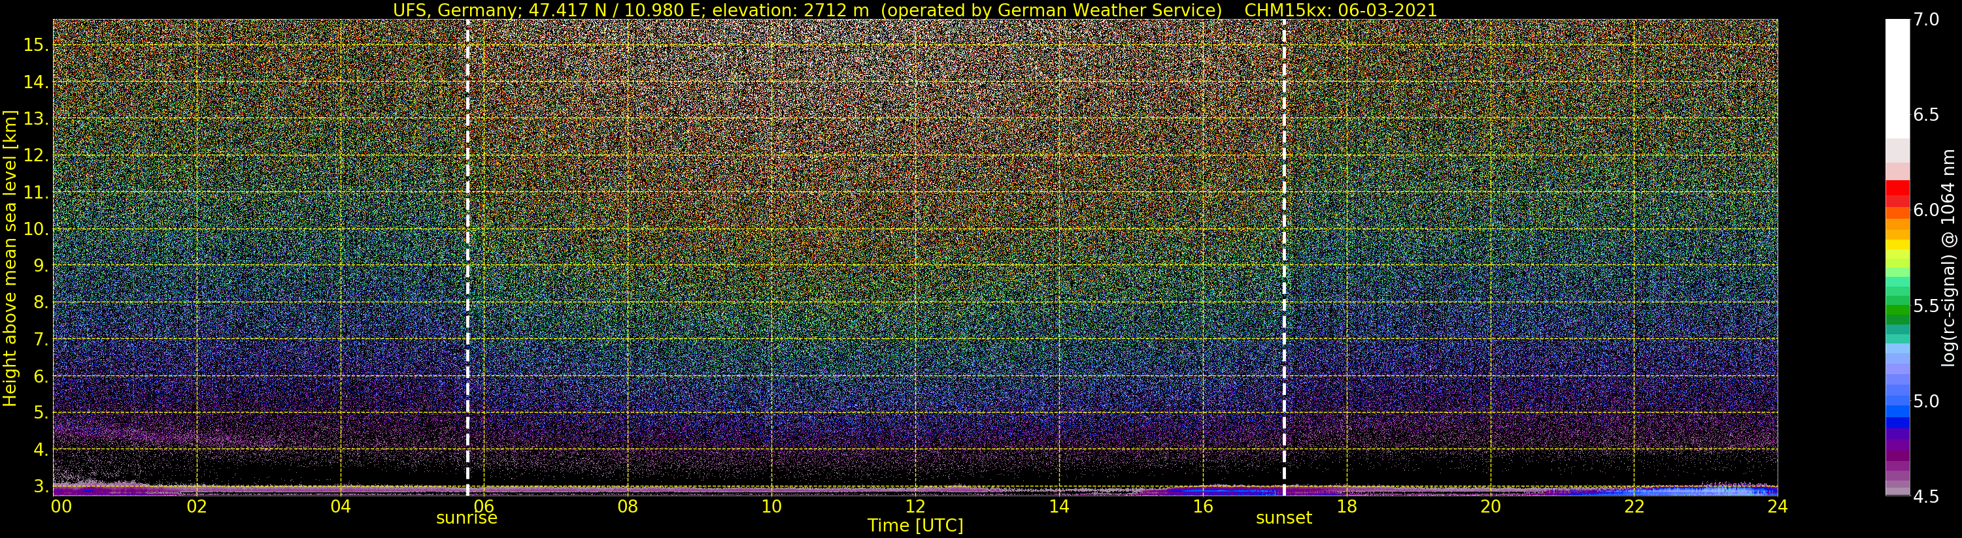This screenshot has height=538, width=1962.
Task: Click time axis tick label '06'
Action: coord(484,506)
